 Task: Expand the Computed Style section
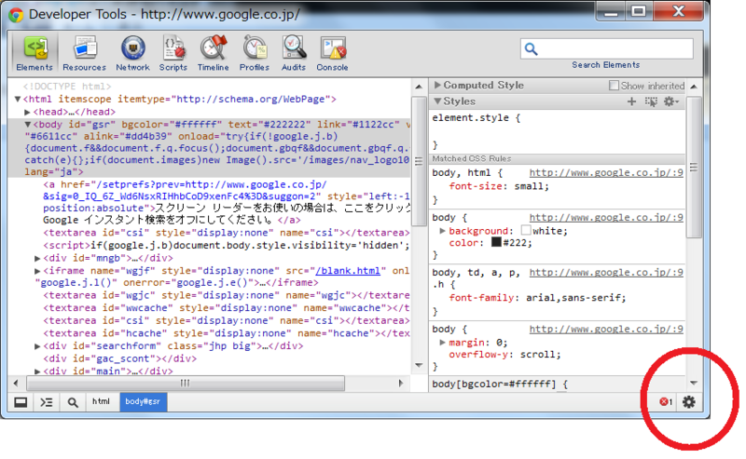click(x=437, y=86)
